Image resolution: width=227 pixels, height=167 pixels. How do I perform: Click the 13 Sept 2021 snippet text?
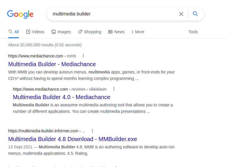[91, 150]
